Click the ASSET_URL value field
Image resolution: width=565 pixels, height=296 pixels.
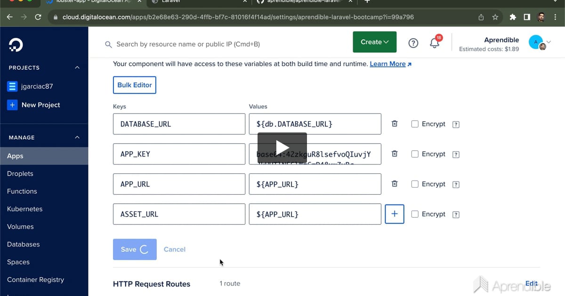tap(315, 214)
